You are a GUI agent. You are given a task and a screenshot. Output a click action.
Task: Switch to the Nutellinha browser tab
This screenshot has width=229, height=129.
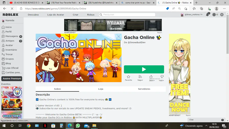coord(101,3)
